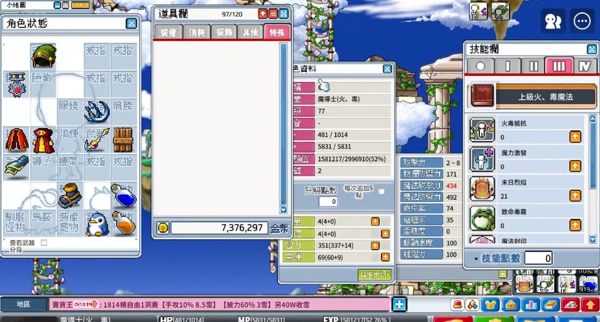Screen dimensions: 600x322
Task: Click the 7,376,297 meso amount field
Action: (x=219, y=228)
